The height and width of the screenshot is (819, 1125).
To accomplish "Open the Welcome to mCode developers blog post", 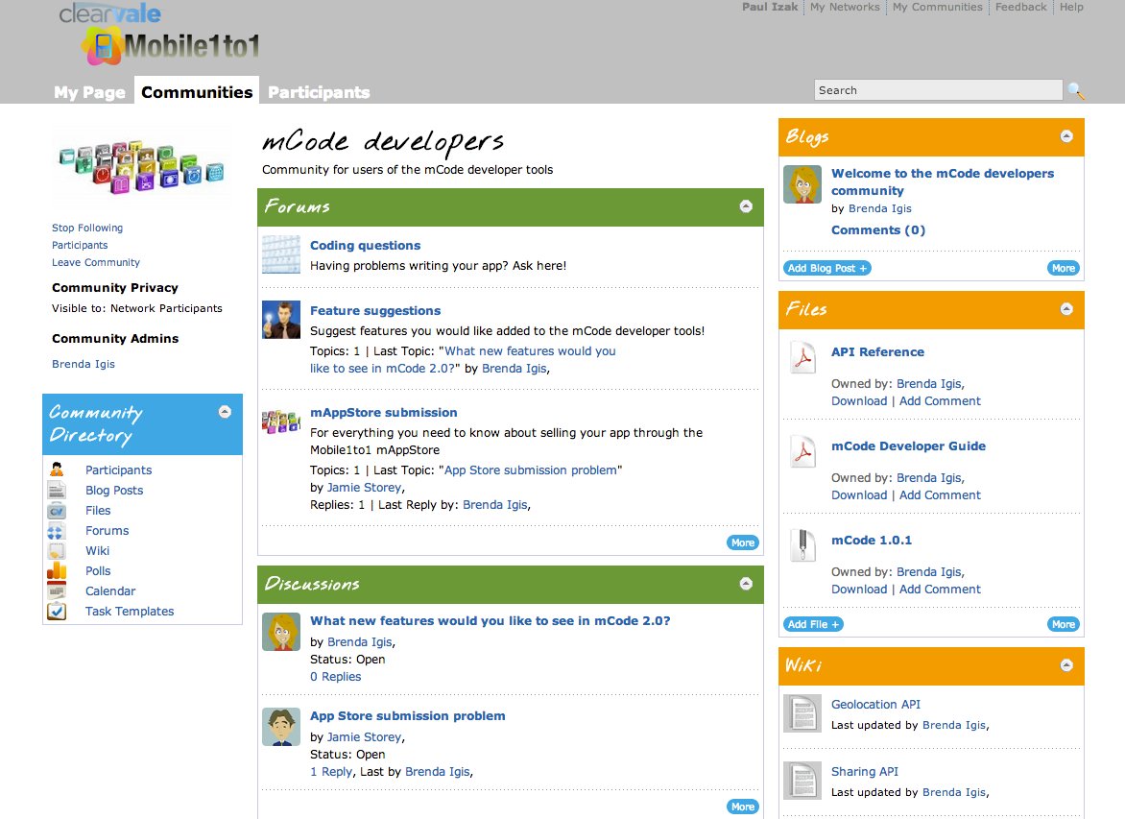I will (x=942, y=181).
